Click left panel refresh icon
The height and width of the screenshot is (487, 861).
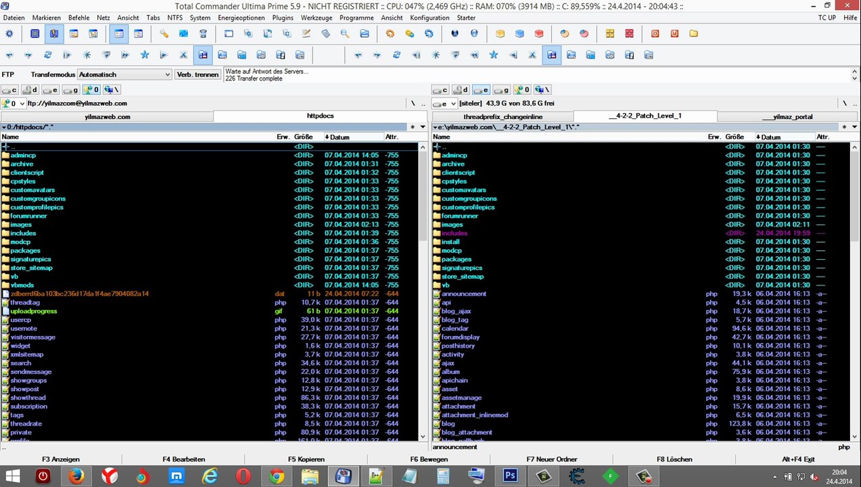pyautogui.click(x=48, y=55)
